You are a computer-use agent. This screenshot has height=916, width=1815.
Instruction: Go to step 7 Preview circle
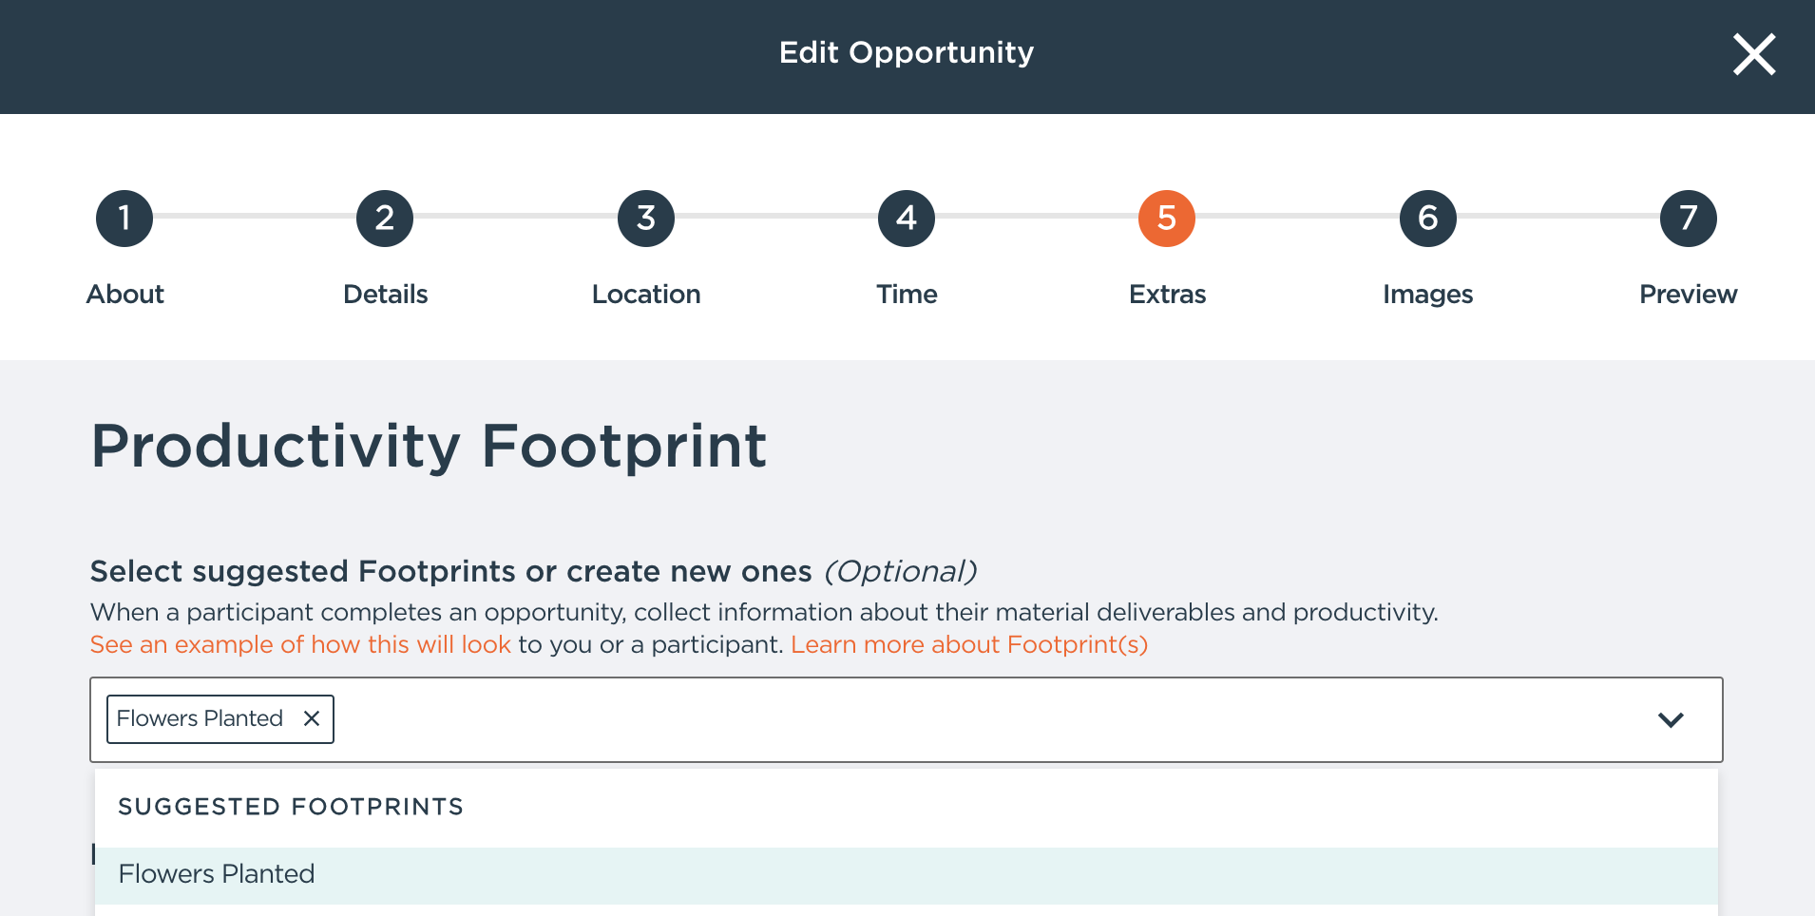click(1689, 219)
